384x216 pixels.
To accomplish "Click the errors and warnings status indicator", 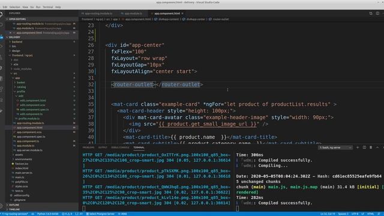I will tap(67, 214).
